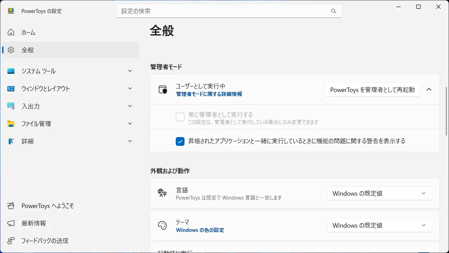Uncheck the elevated application warning checkbox
This screenshot has height=253, width=449.
click(180, 141)
